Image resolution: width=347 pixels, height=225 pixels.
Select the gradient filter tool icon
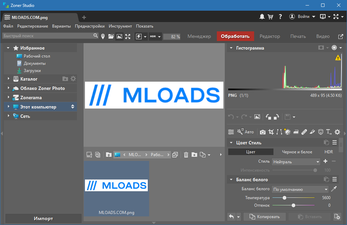point(296,132)
